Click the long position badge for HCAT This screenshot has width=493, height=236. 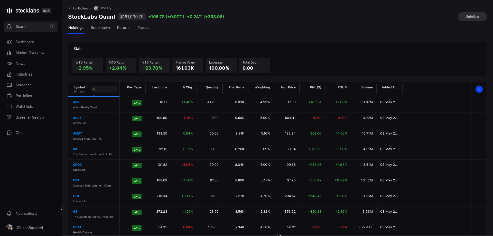pyautogui.click(x=137, y=228)
